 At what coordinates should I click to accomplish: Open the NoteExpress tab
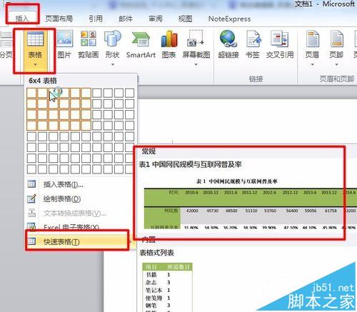[x=229, y=19]
